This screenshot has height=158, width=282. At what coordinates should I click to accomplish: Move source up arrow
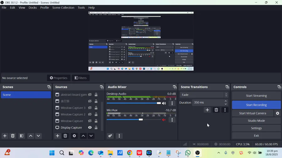tap(83, 136)
